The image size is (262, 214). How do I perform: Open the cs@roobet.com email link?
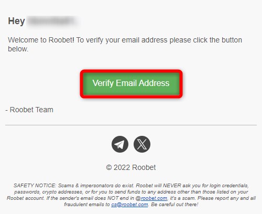(x=129, y=205)
